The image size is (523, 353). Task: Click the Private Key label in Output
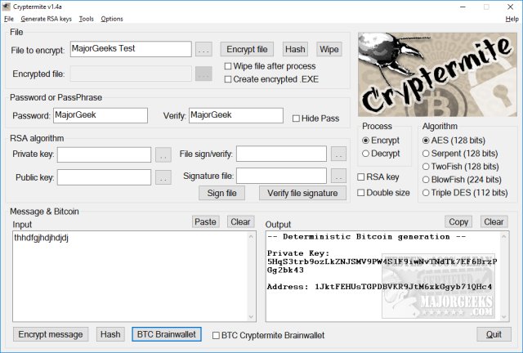tap(297, 253)
